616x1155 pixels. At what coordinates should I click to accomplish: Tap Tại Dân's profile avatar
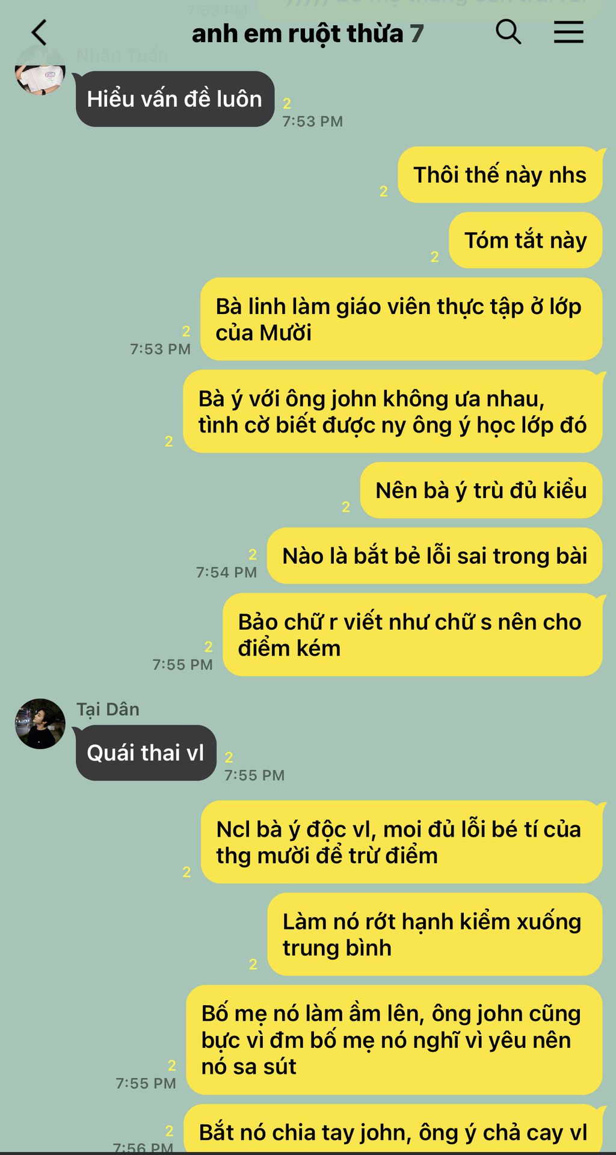(40, 724)
